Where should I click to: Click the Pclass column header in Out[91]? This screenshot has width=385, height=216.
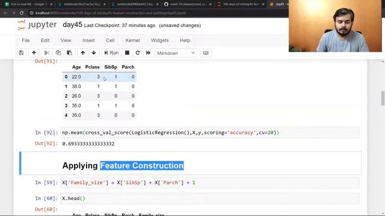pyautogui.click(x=92, y=67)
